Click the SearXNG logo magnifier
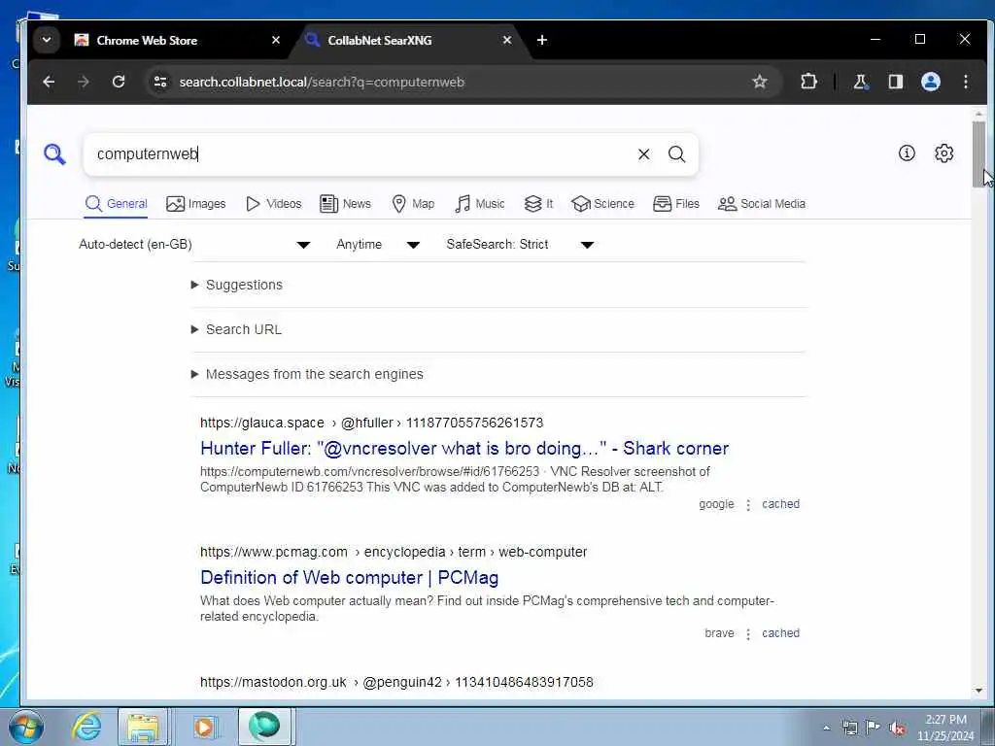 (54, 154)
